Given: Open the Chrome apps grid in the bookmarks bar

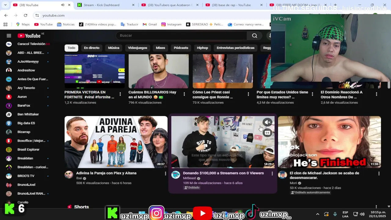Looking at the screenshot, I should [x=5, y=24].
